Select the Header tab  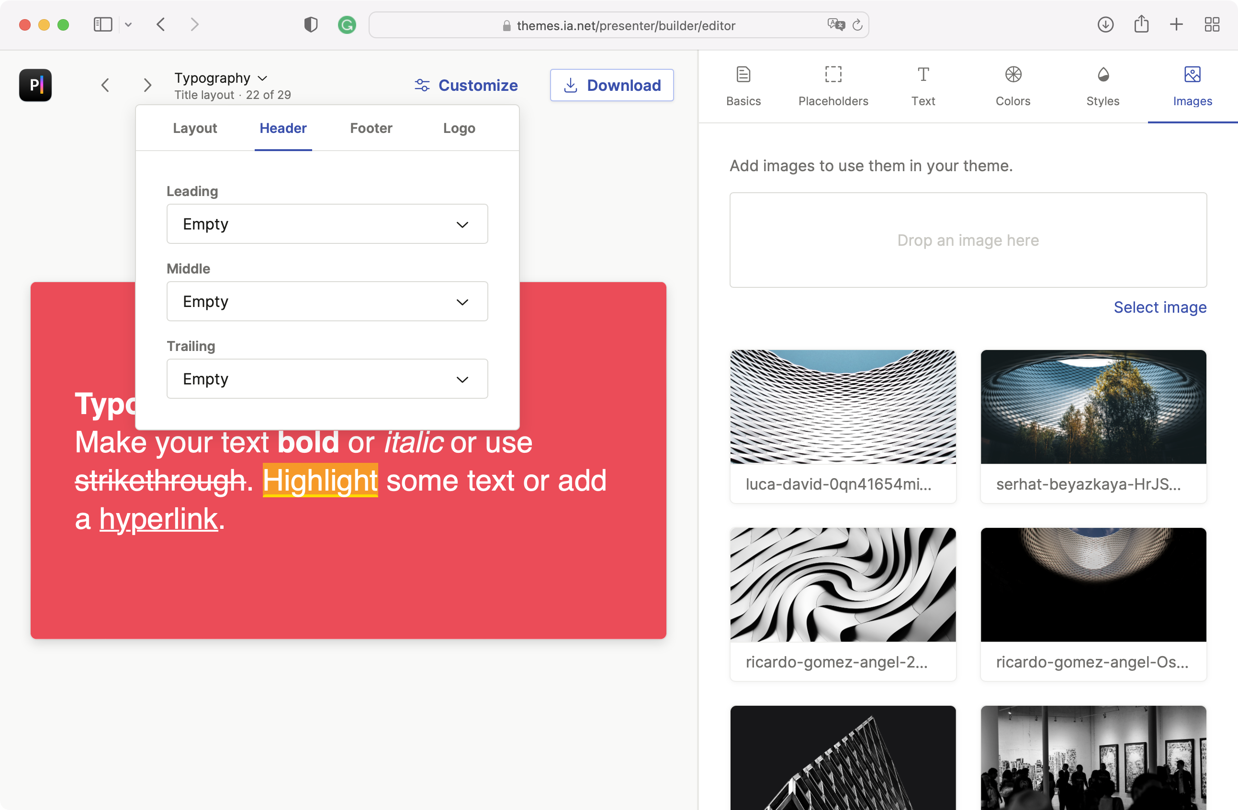tap(283, 128)
